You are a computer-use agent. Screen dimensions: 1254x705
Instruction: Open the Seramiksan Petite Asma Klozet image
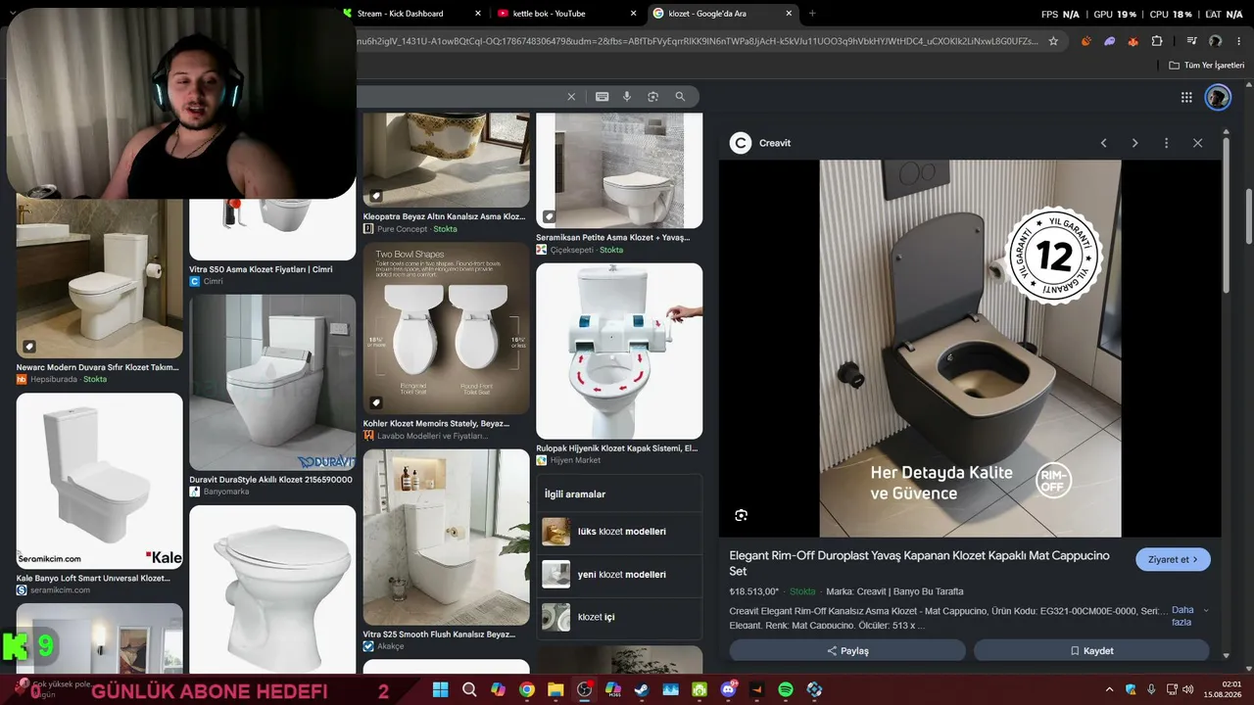tap(619, 169)
